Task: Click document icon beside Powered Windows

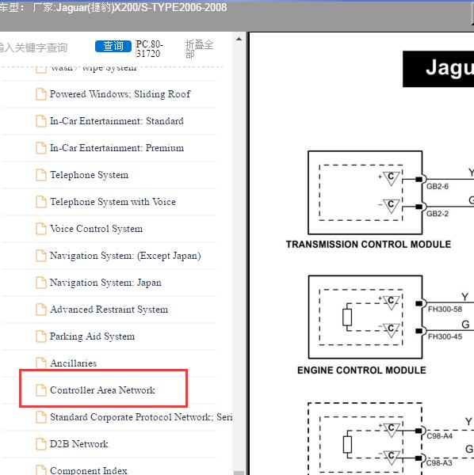Action: tap(41, 94)
